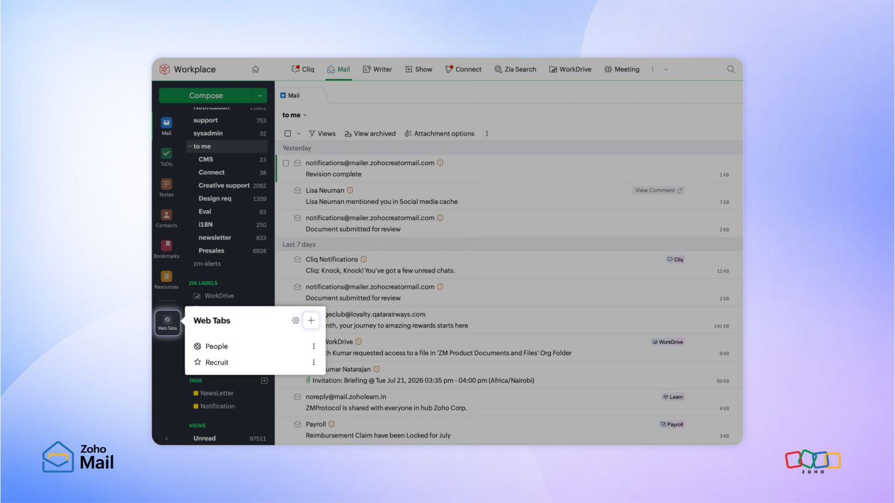The width and height of the screenshot is (895, 503).
Task: Add a new web tab with plus button
Action: tap(311, 320)
